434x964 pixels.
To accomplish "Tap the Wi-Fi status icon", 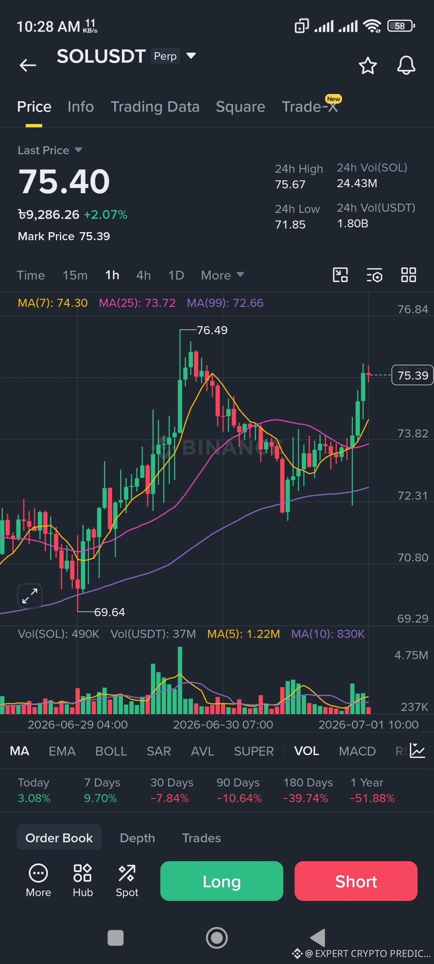I will point(372,26).
